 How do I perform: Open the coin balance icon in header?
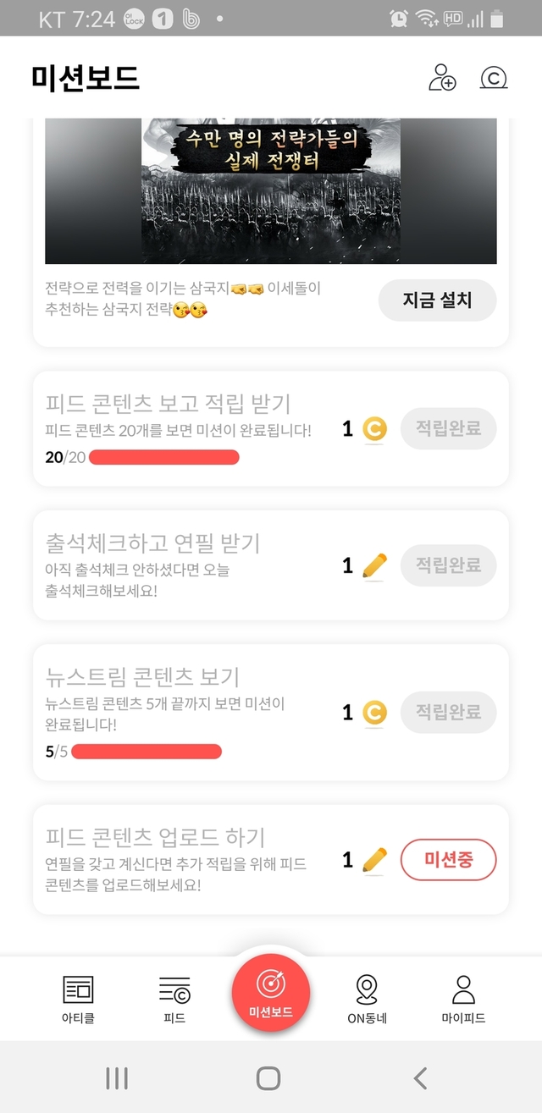tap(493, 78)
